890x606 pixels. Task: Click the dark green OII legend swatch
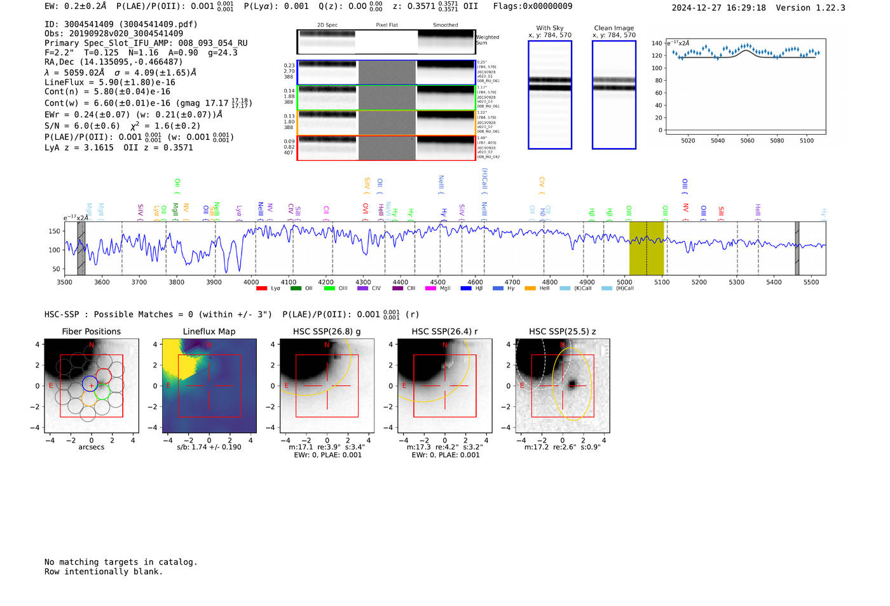(296, 289)
